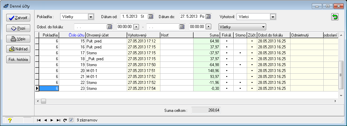
Task: Click the second 00:00:00 time field
Action: point(197,27)
